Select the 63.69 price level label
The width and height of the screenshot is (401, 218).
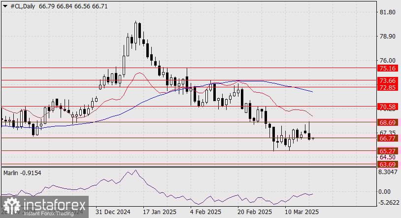click(388, 164)
